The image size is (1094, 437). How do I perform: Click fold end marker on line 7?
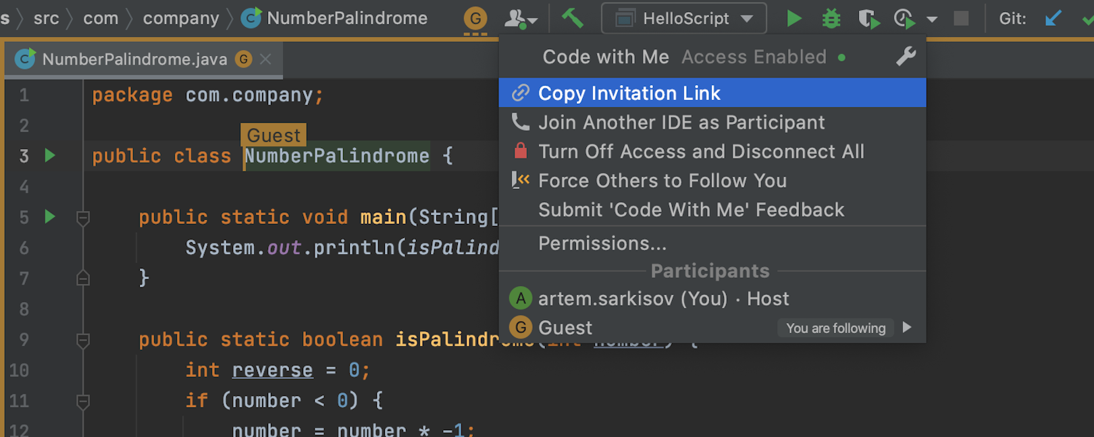83,278
